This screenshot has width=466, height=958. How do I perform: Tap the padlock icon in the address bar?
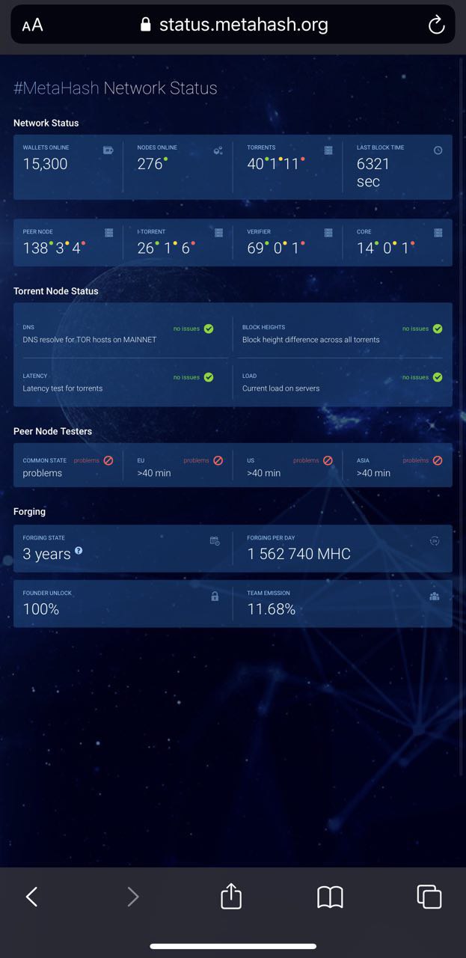coord(146,24)
